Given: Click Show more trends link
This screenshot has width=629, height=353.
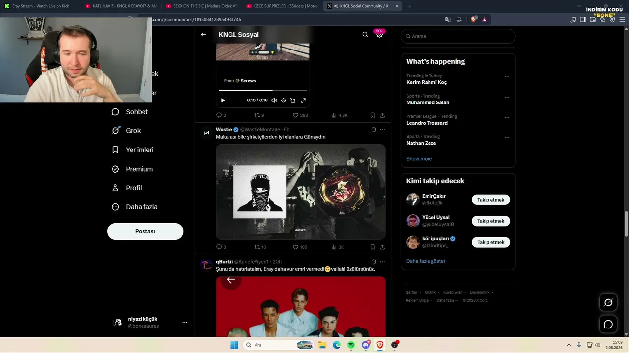Looking at the screenshot, I should pos(419,159).
